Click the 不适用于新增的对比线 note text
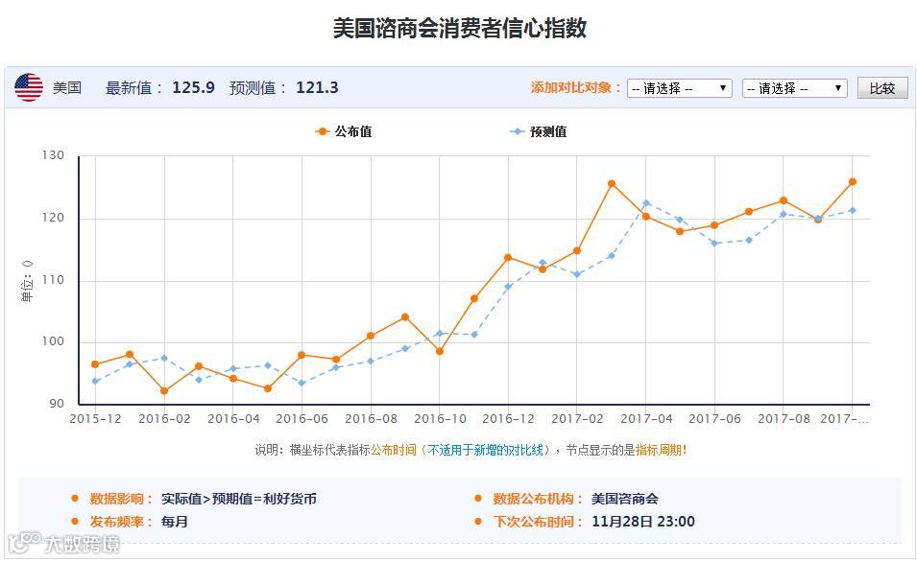 click(x=486, y=450)
